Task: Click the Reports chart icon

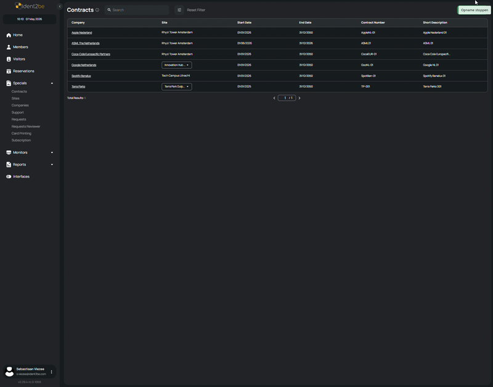Action: coord(9,164)
